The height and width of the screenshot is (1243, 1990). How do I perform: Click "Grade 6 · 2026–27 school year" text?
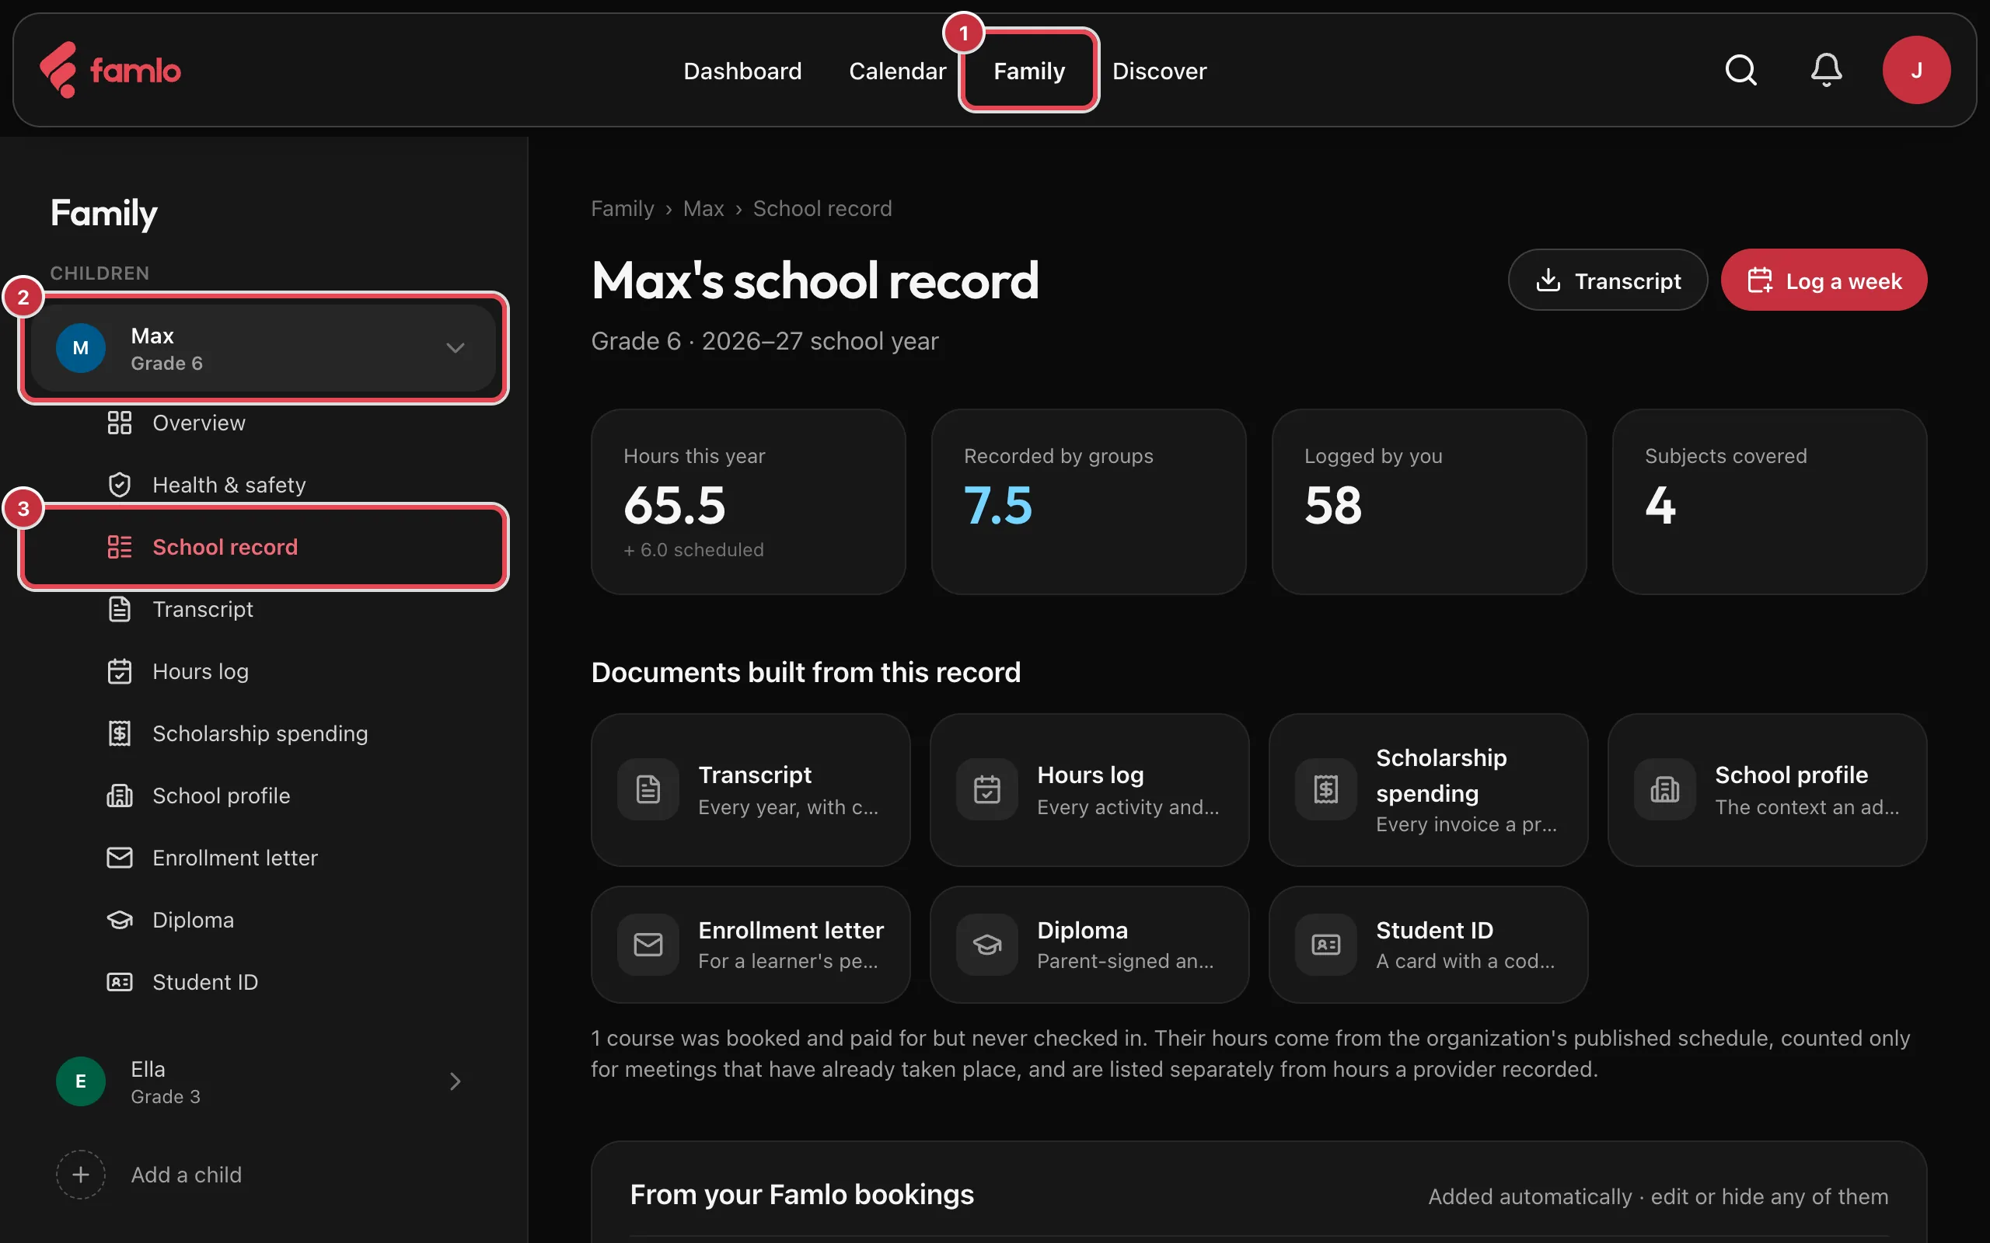(764, 341)
